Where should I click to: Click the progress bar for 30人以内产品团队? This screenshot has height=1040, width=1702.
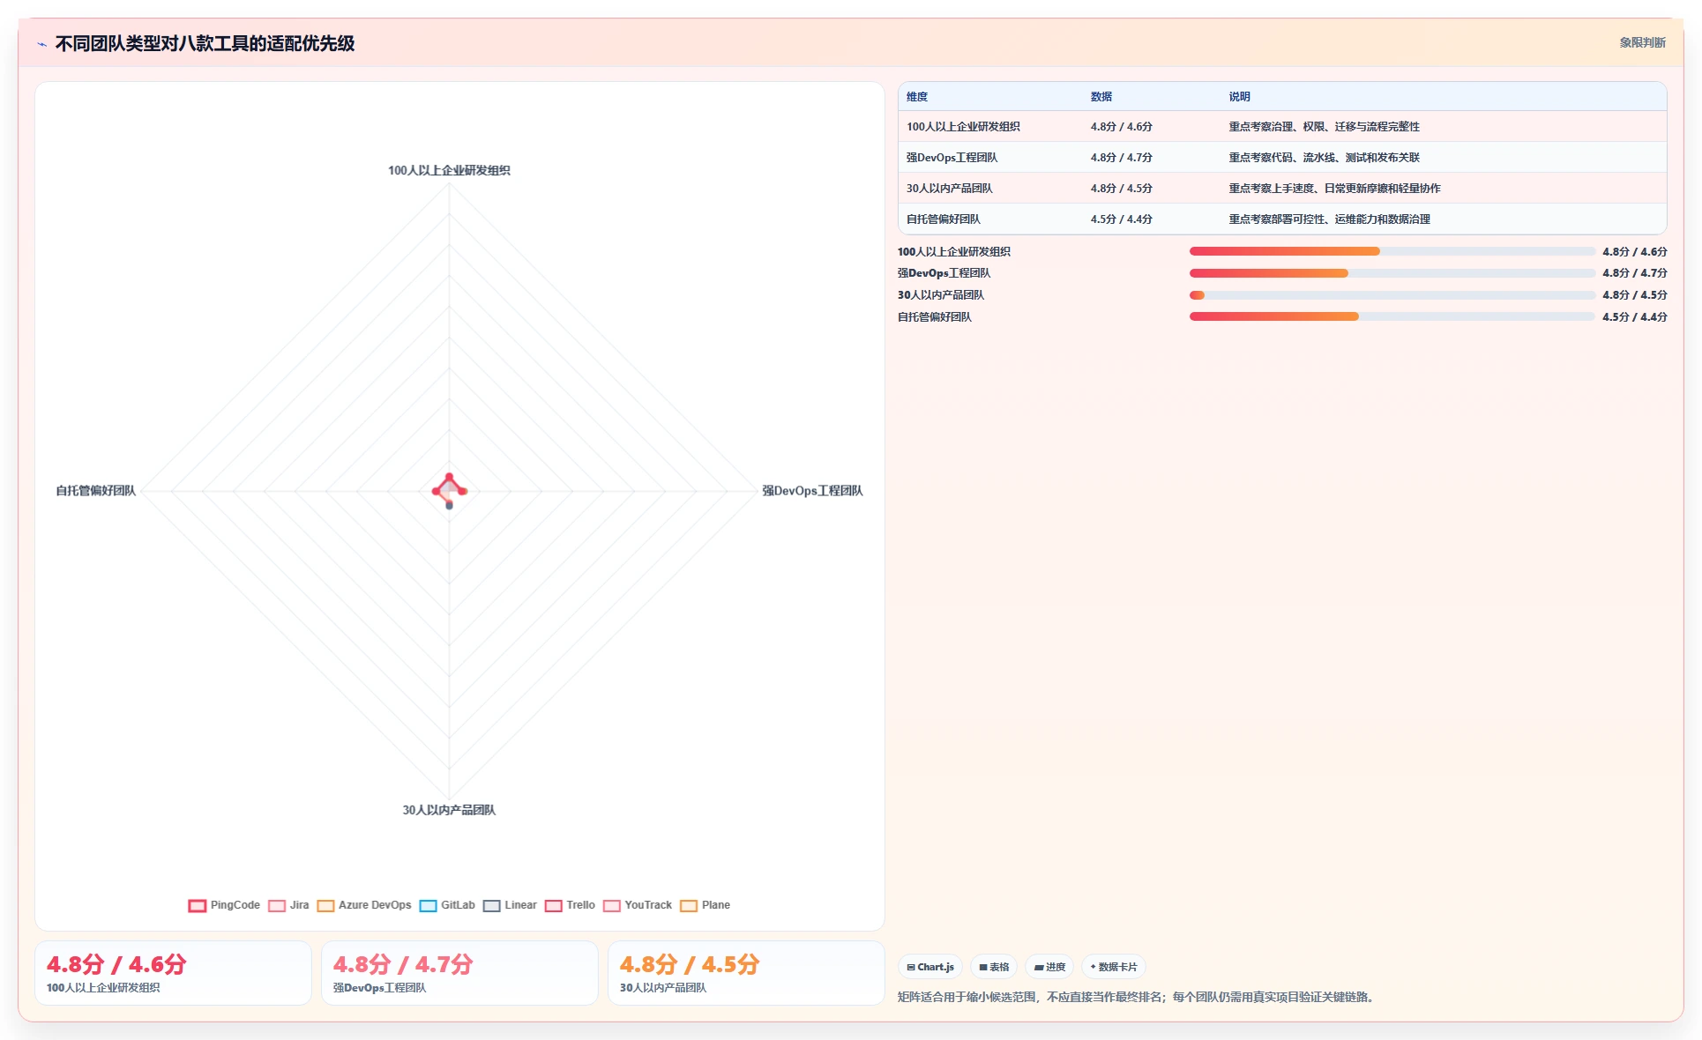(x=1392, y=295)
